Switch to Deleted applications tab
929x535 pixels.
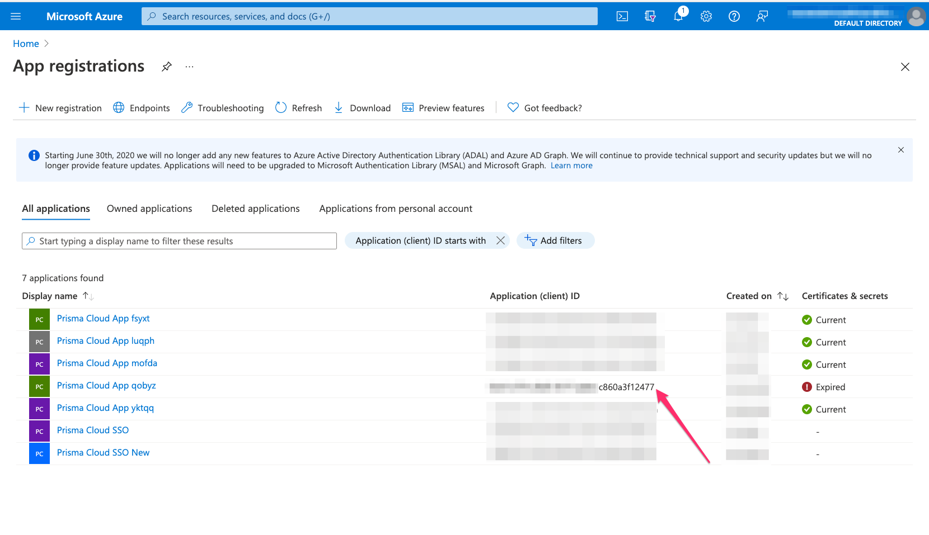(x=255, y=209)
